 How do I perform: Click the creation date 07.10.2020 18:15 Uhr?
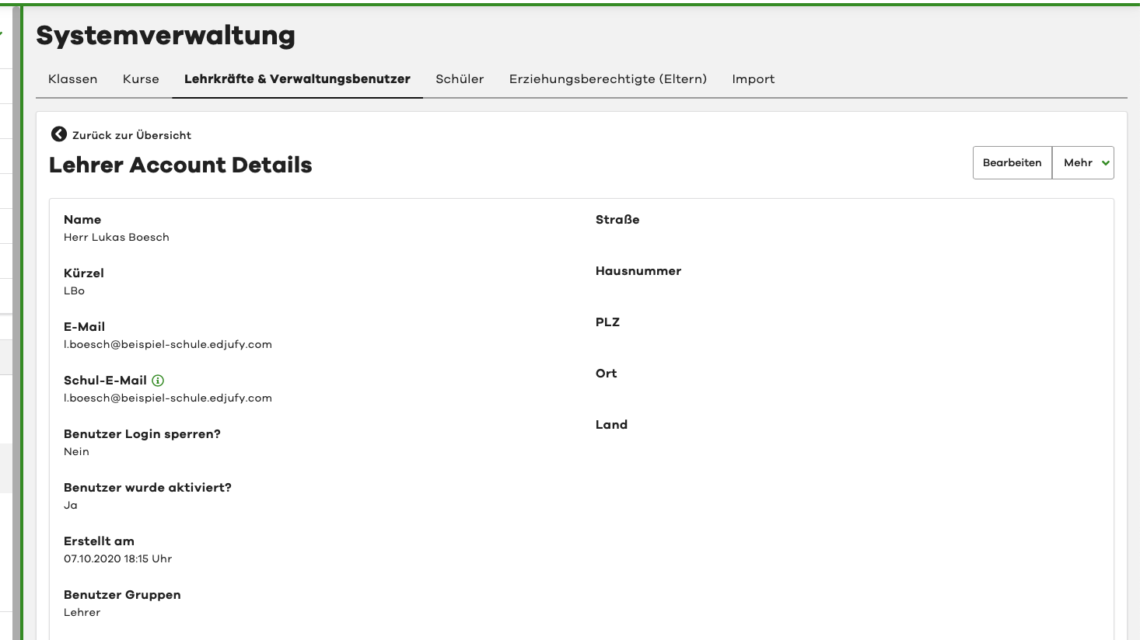point(117,559)
